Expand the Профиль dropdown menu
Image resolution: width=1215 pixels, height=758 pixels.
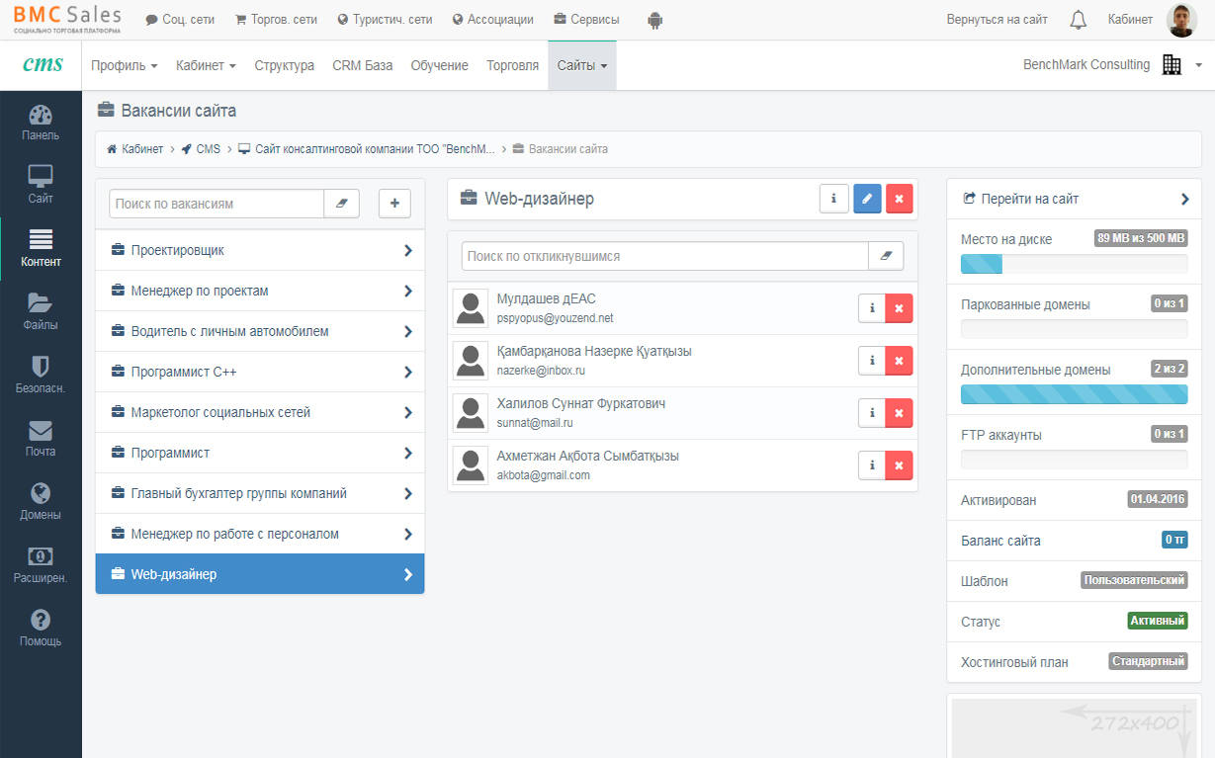[125, 65]
